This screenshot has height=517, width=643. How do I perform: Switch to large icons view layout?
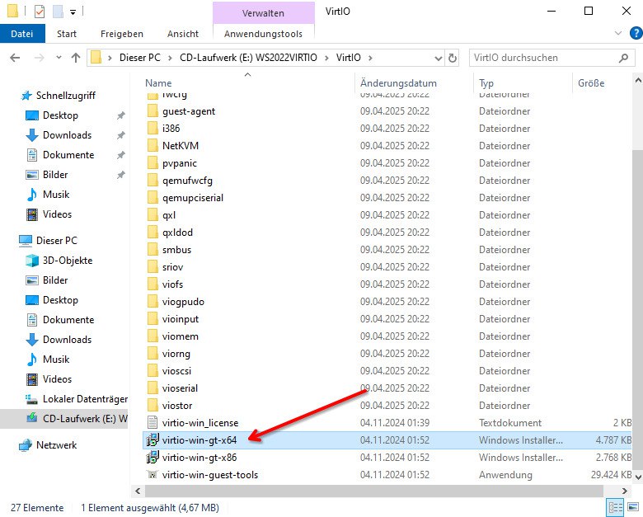click(x=633, y=508)
